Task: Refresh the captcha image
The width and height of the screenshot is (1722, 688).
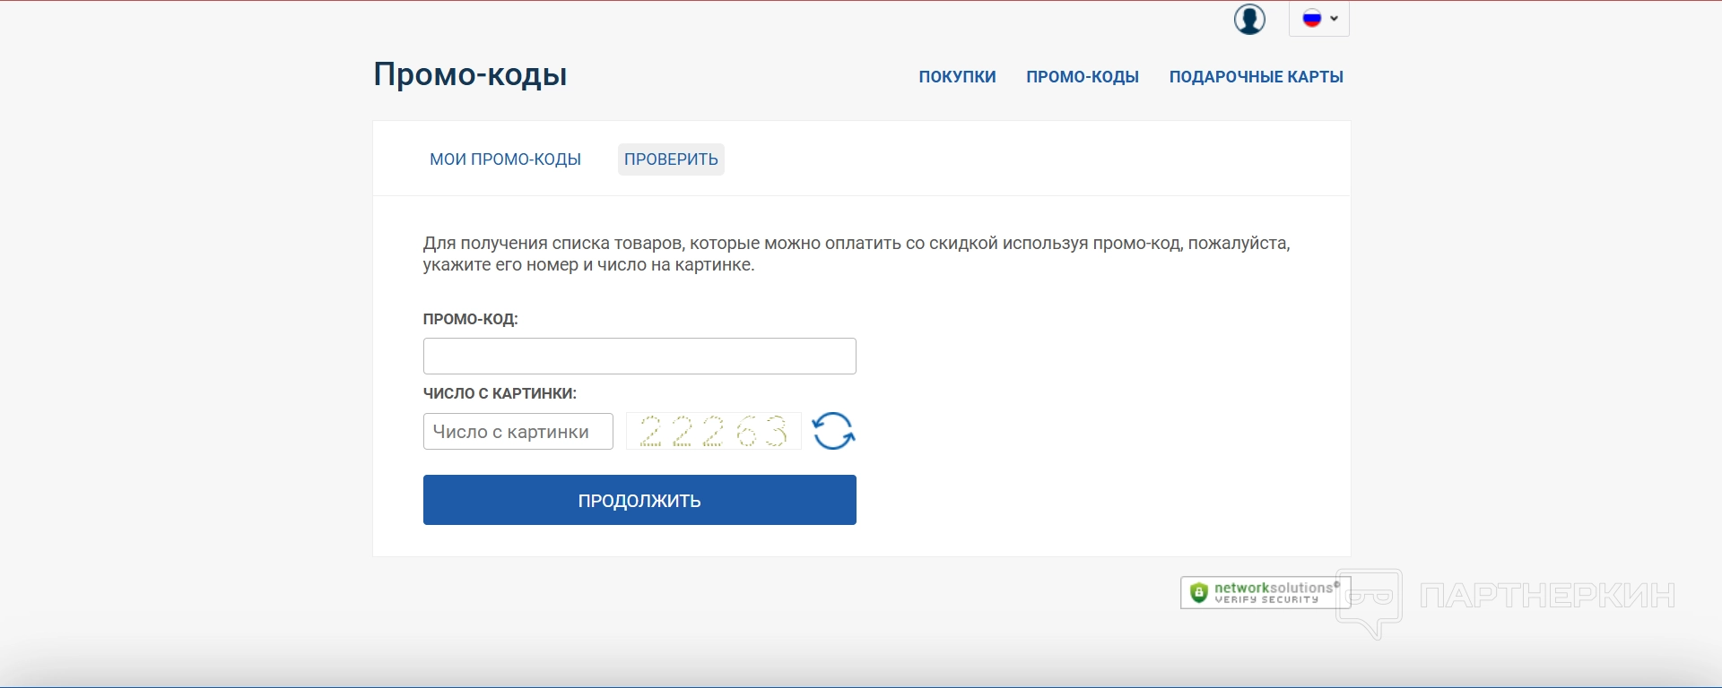Action: pyautogui.click(x=833, y=431)
